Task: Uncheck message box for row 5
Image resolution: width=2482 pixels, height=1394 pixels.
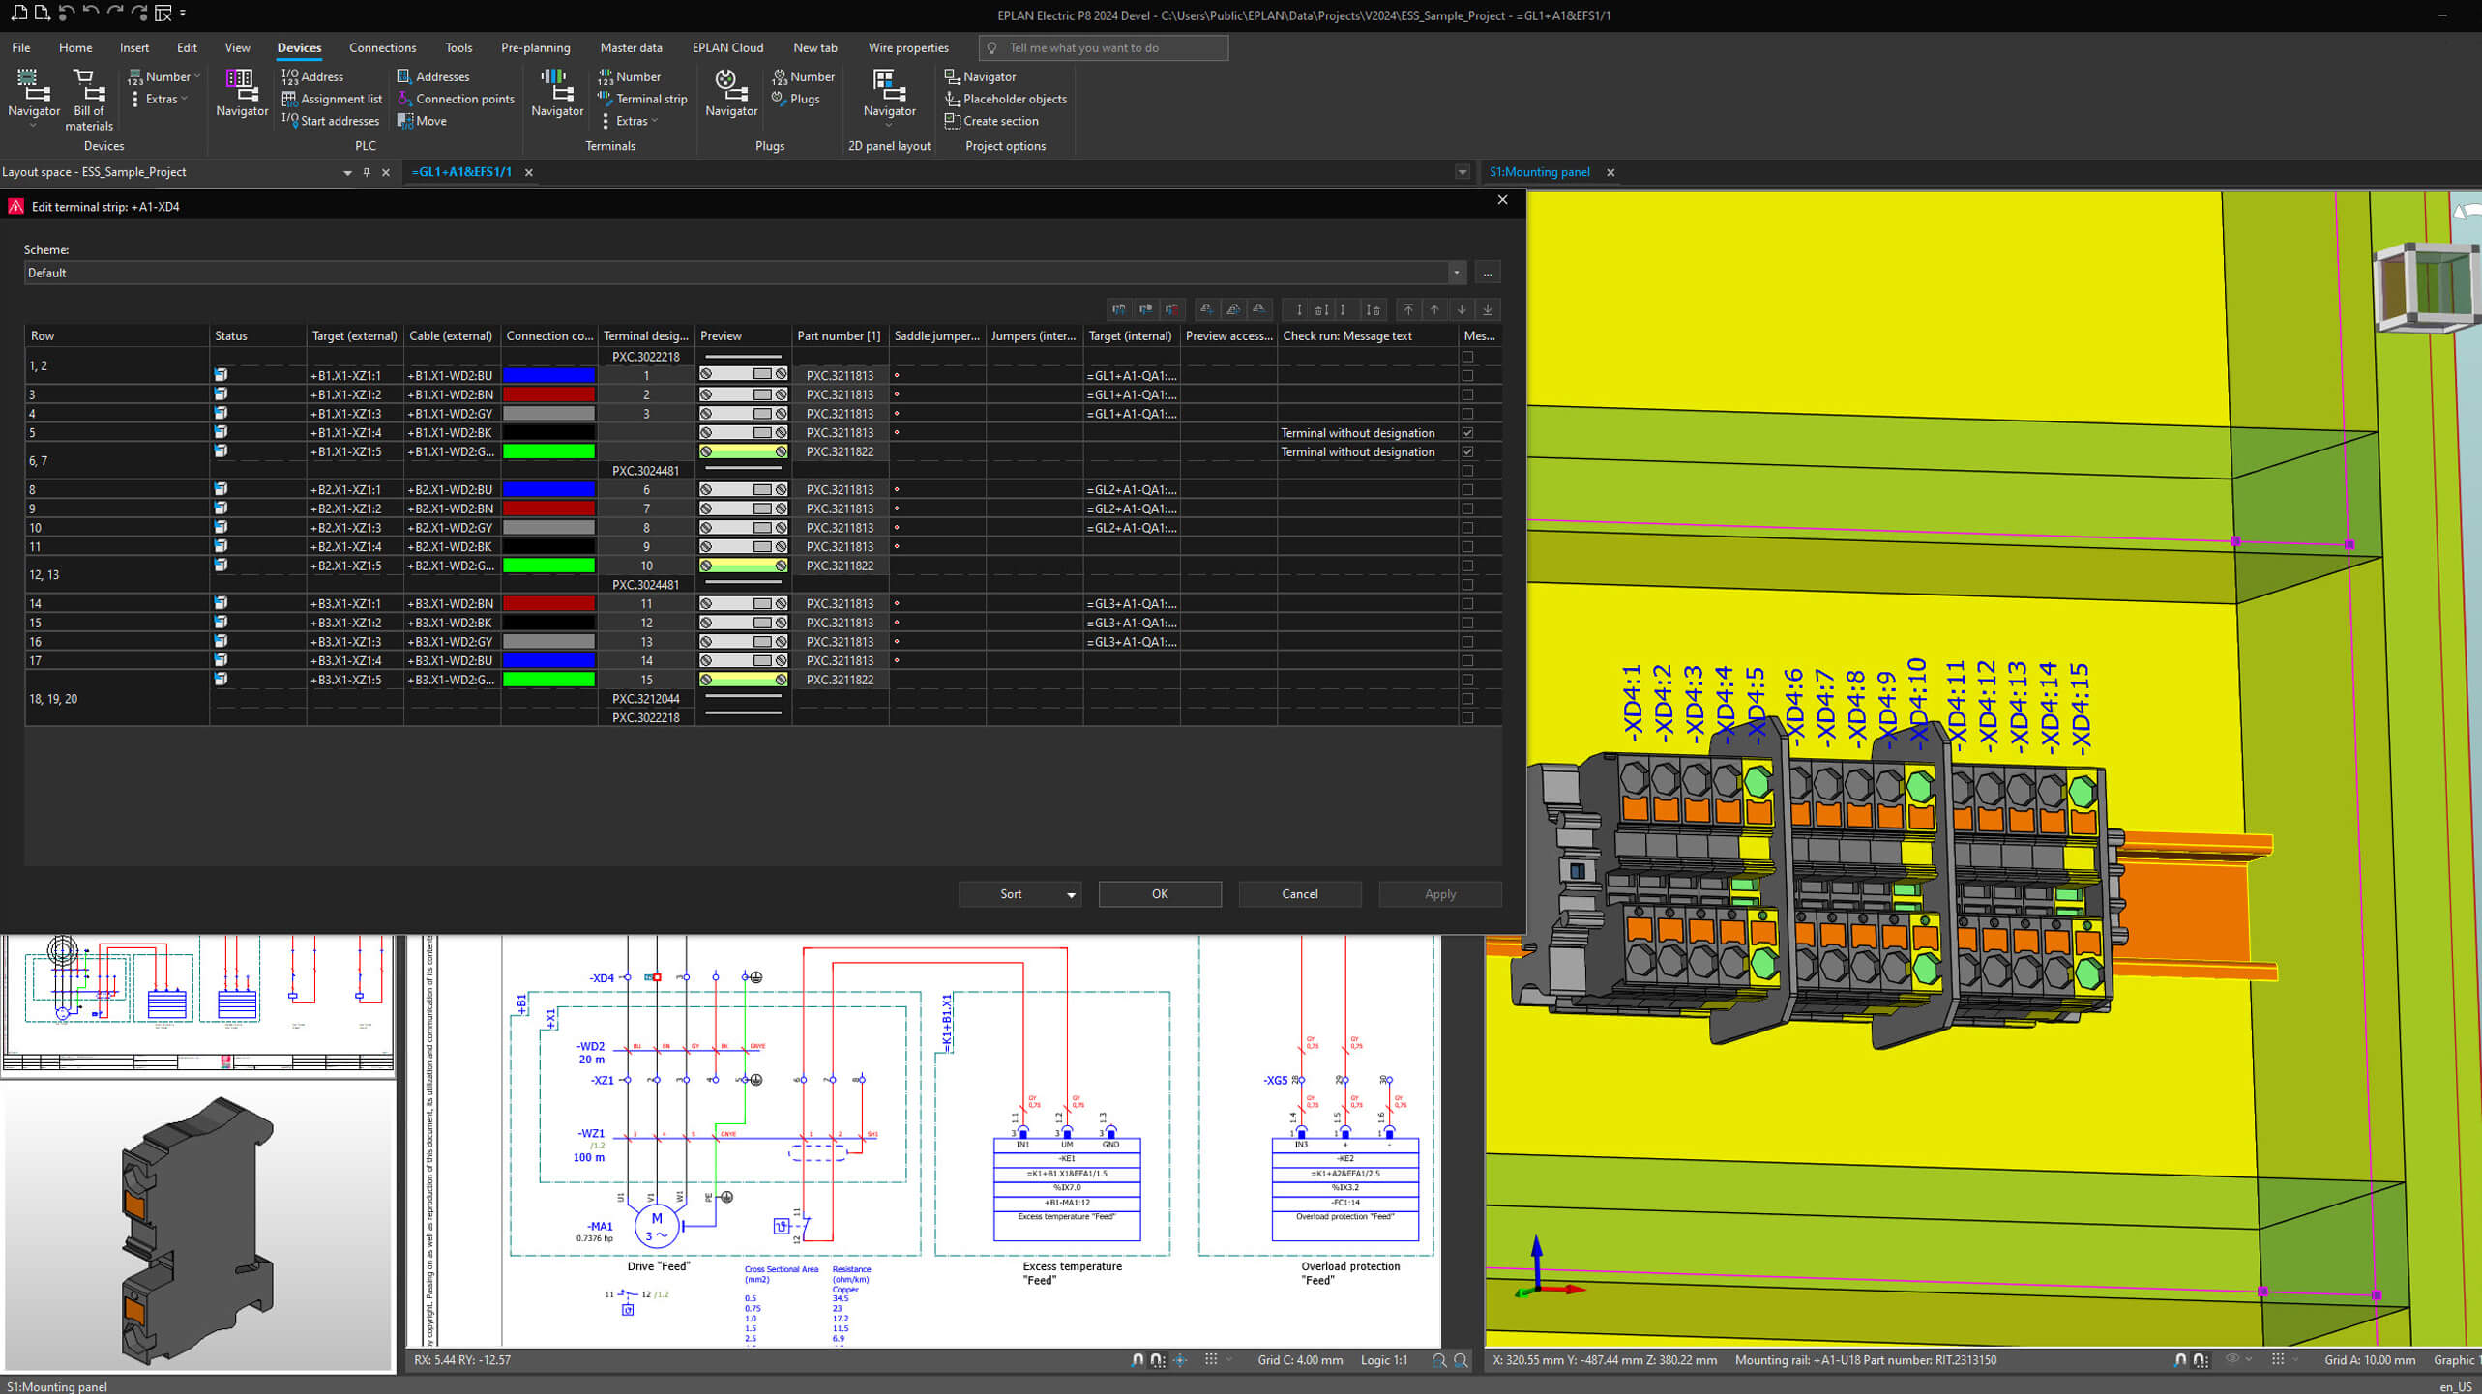Action: (x=1467, y=432)
